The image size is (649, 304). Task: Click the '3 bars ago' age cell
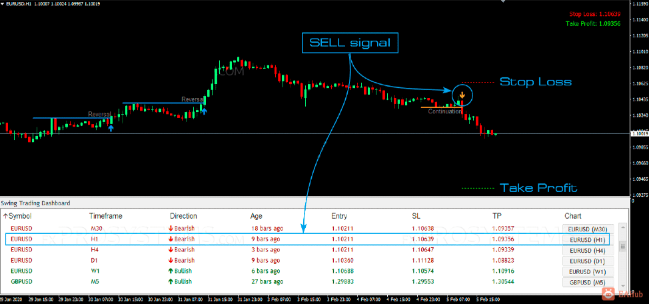[x=265, y=250]
